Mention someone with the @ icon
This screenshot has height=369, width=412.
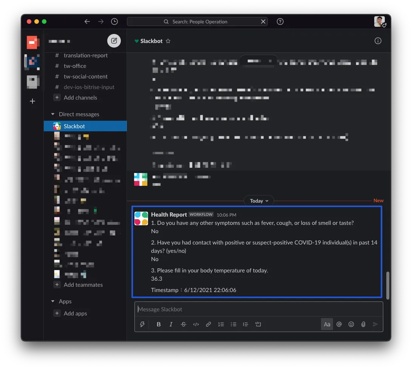[339, 324]
